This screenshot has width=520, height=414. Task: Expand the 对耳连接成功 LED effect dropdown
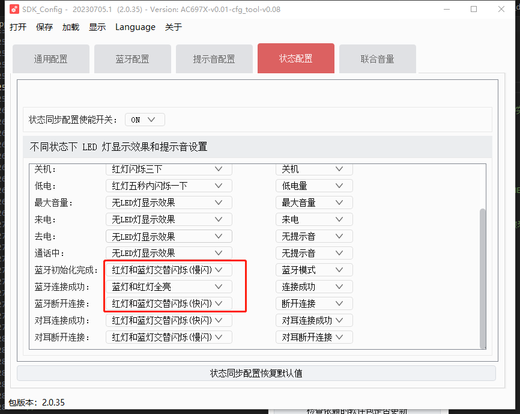(169, 320)
